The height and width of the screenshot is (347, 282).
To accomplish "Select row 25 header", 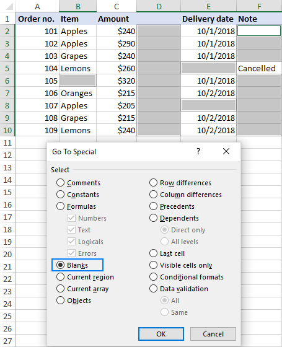I will [7, 316].
